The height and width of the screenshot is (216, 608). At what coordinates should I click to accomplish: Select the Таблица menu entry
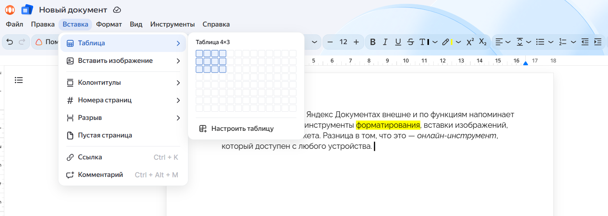[x=123, y=43]
